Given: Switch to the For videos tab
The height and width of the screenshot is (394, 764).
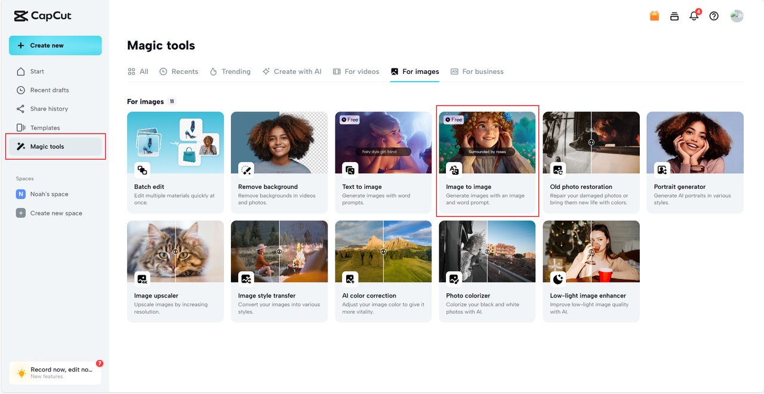Looking at the screenshot, I should tap(356, 72).
